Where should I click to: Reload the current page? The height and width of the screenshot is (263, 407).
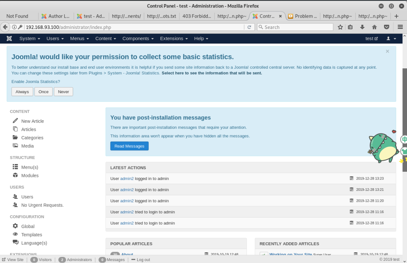(x=249, y=27)
